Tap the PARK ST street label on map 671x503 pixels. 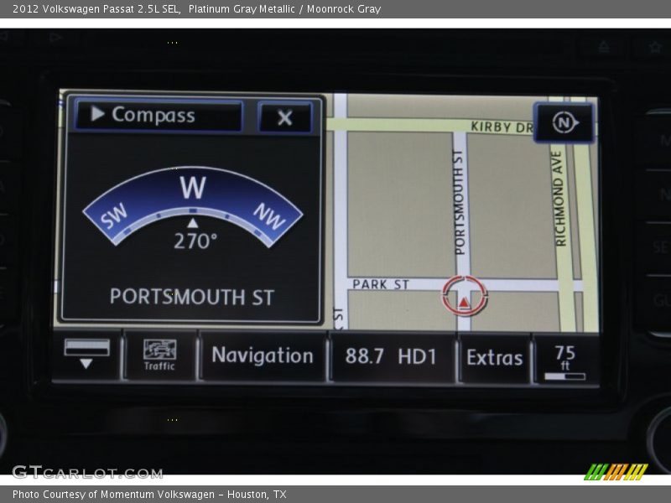(381, 284)
